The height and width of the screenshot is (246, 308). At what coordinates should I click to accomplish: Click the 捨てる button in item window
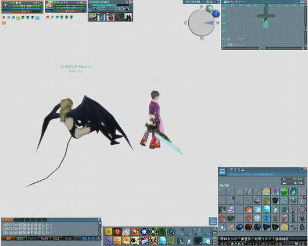[266, 244]
